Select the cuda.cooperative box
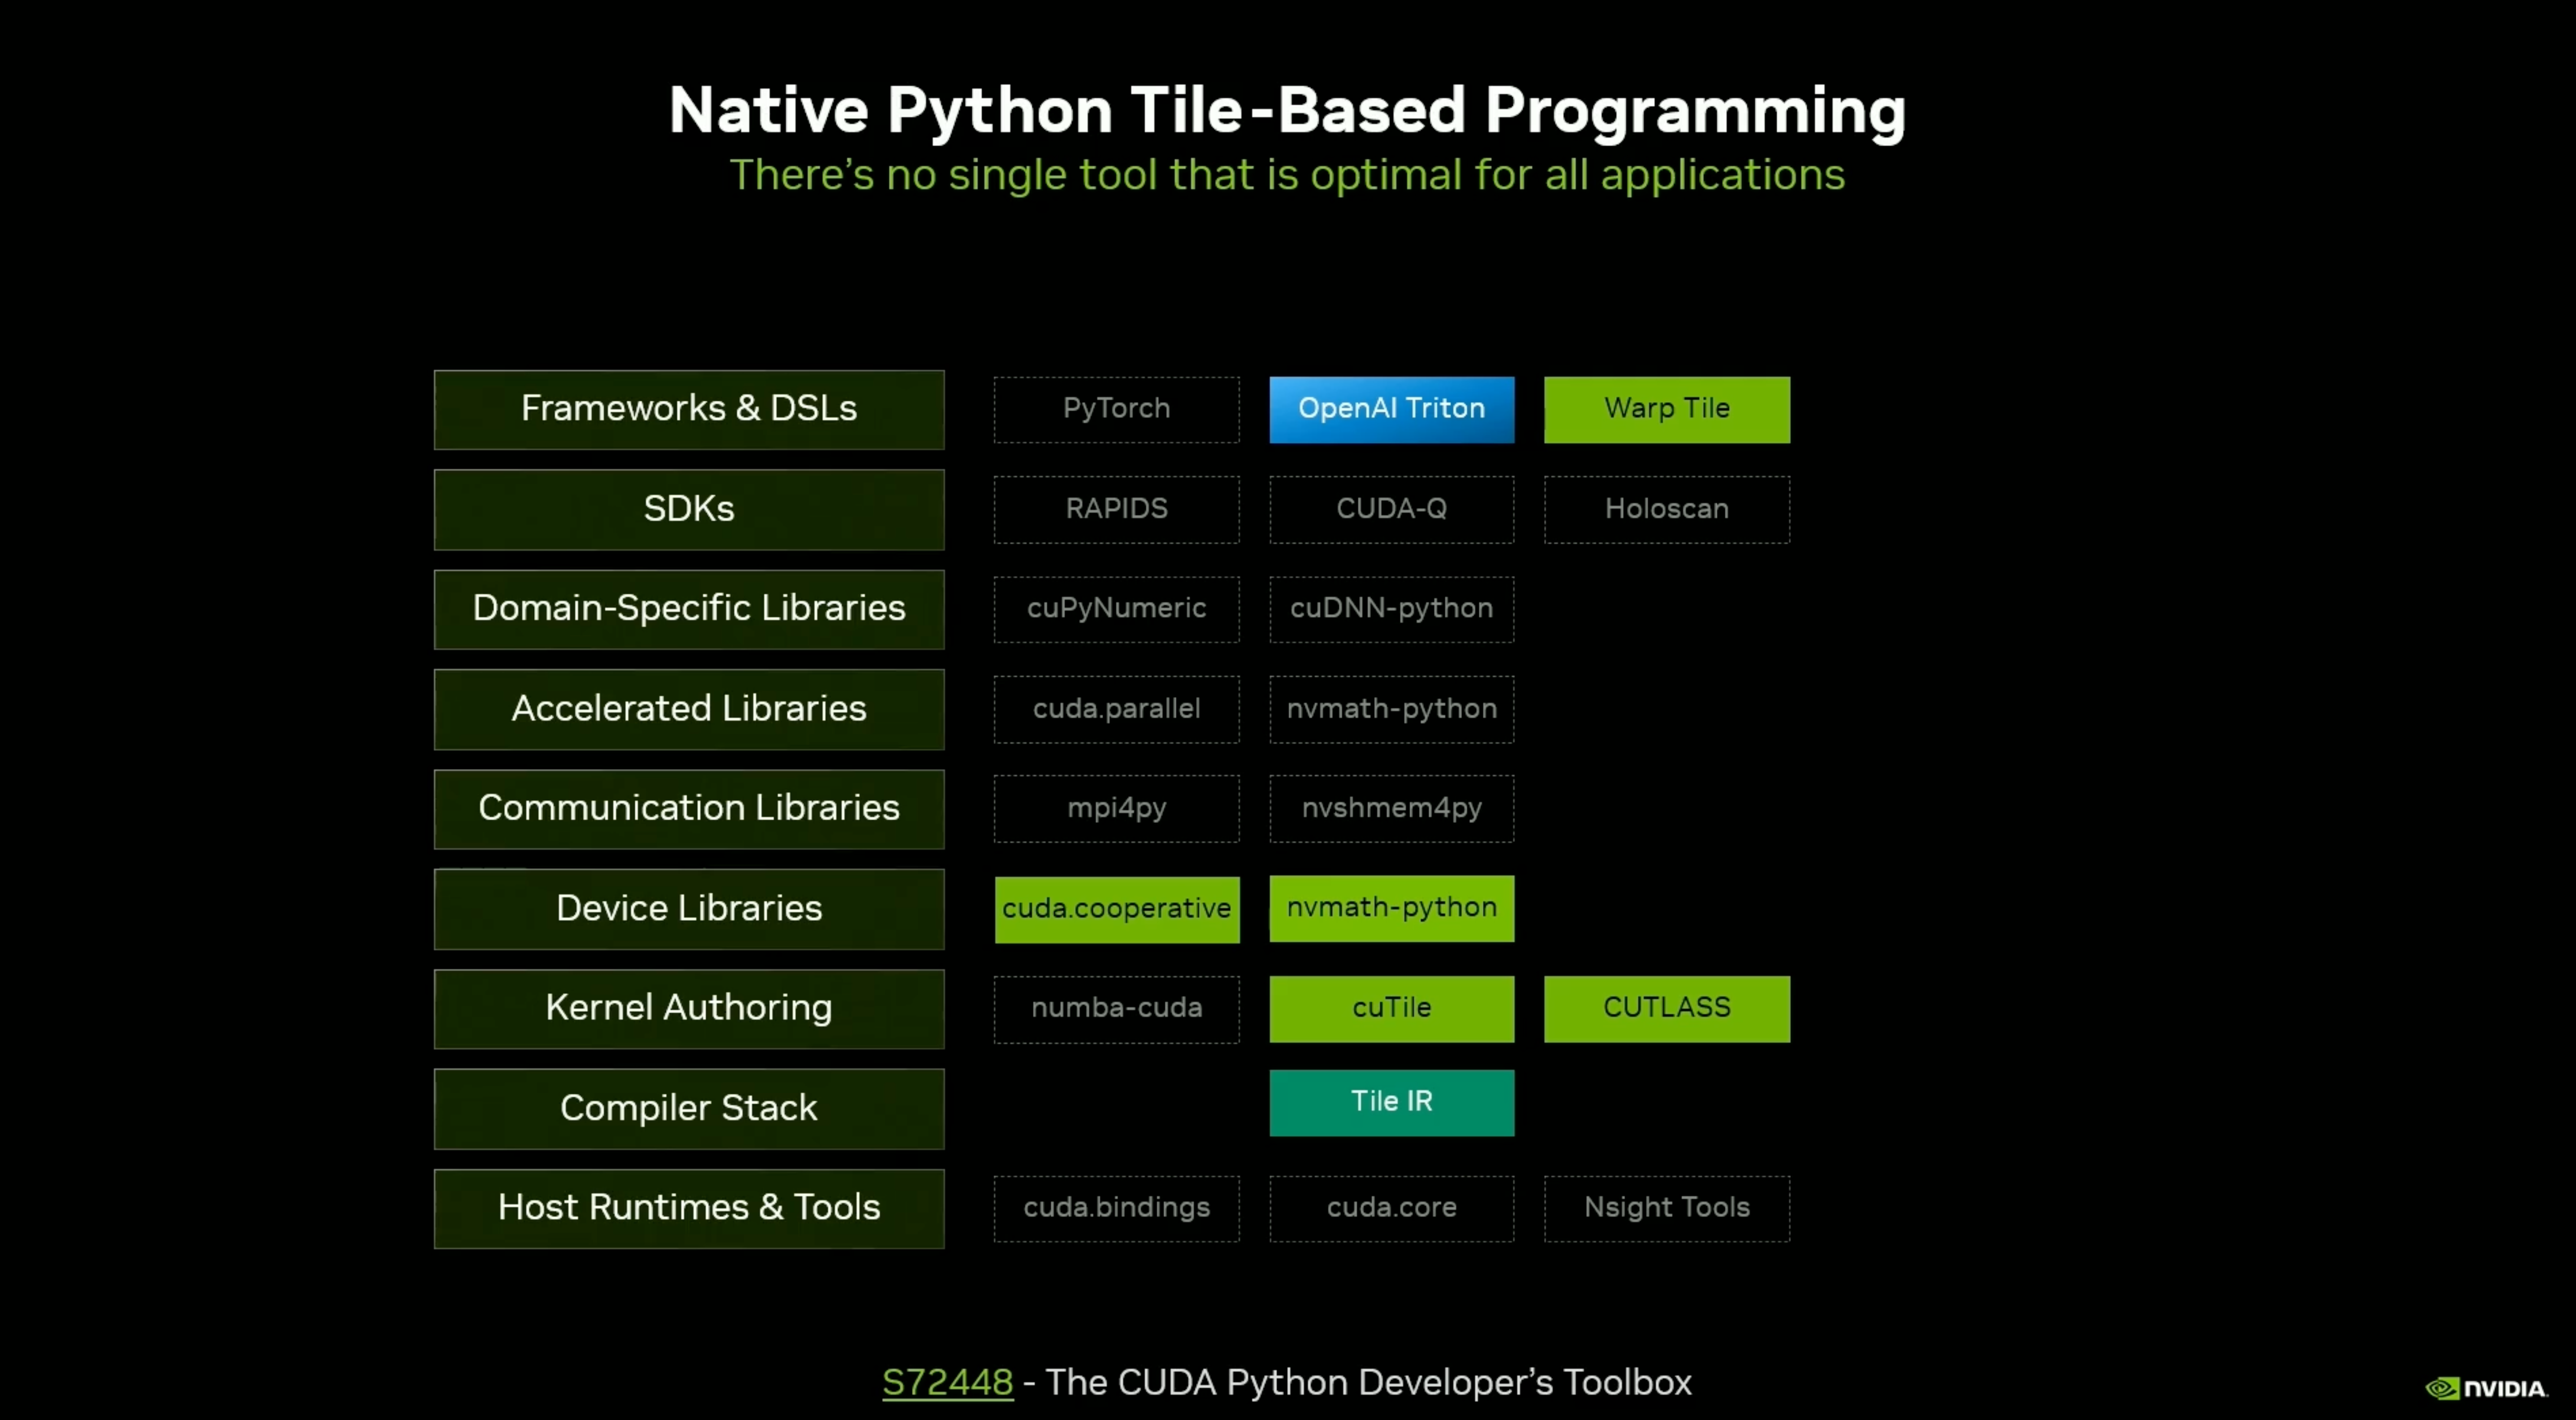This screenshot has height=1420, width=2576. (1116, 909)
